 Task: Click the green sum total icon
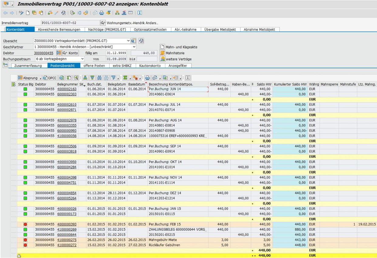pyautogui.click(x=125, y=78)
